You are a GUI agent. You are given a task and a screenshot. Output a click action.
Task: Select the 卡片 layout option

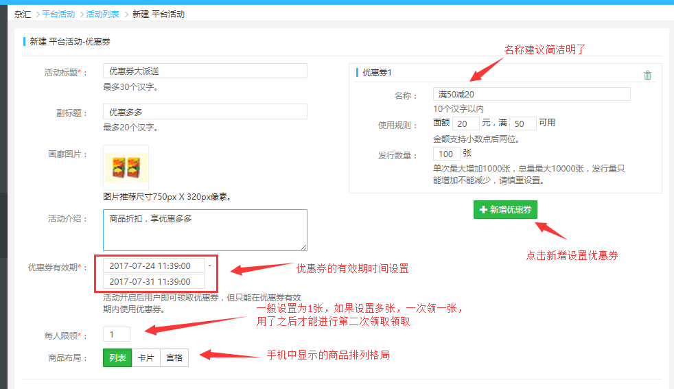click(146, 358)
